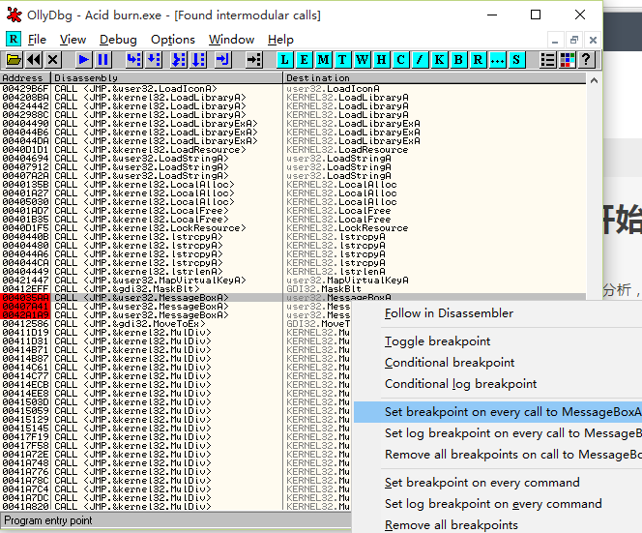The image size is (642, 533).
Task: Click the Trace into toolbar icon
Action: coord(179,60)
